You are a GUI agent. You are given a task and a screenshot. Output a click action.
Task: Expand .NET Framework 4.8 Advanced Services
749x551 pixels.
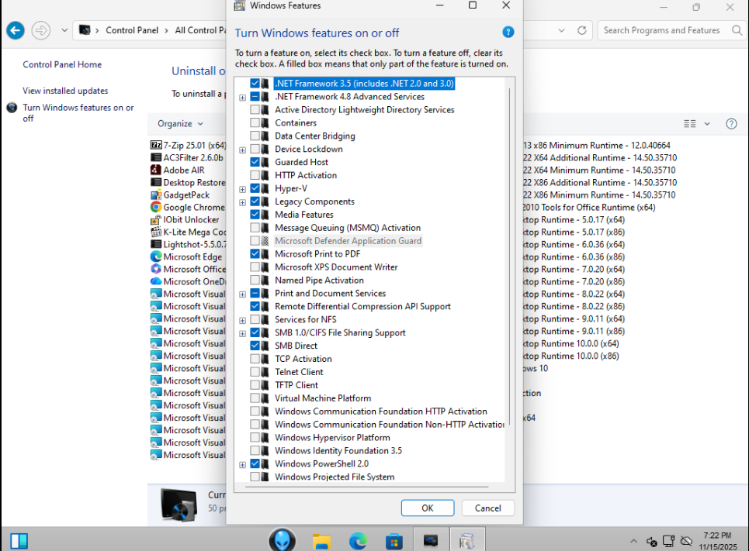point(243,98)
